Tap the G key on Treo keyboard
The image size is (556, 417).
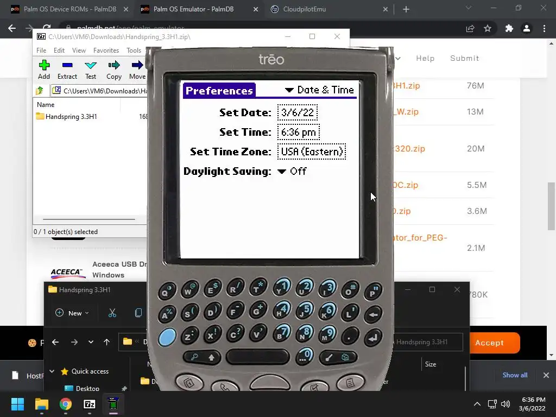pyautogui.click(x=259, y=311)
